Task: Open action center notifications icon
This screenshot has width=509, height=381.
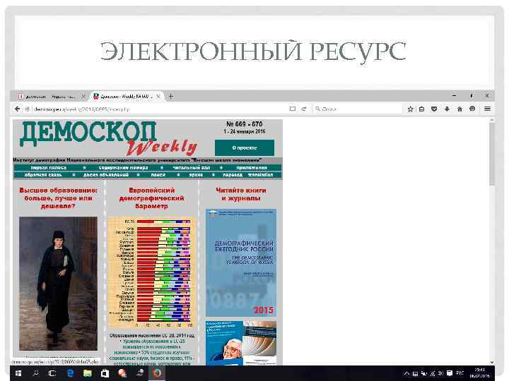Action: [450, 373]
